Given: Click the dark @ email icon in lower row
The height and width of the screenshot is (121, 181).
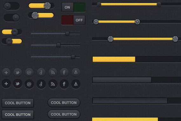Looking at the screenshot, I should (29, 84).
